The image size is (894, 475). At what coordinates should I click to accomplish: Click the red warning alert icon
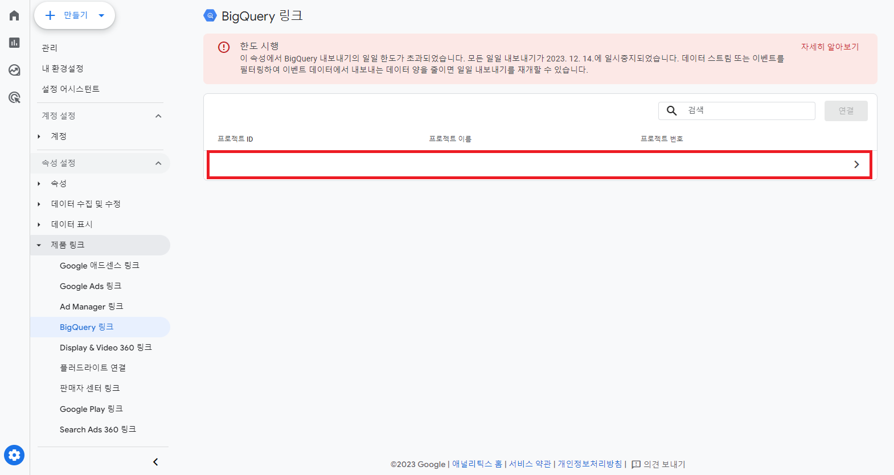224,47
